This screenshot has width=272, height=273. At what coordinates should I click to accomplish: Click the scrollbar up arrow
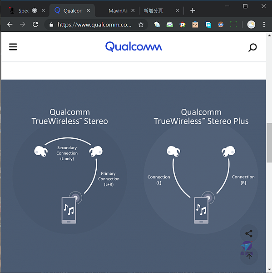(x=269, y=35)
